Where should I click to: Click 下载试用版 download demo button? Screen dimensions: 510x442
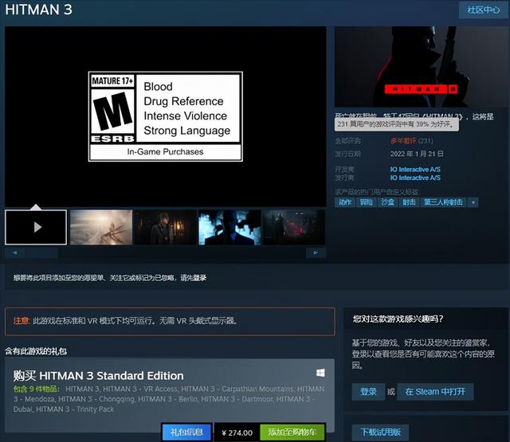381,432
